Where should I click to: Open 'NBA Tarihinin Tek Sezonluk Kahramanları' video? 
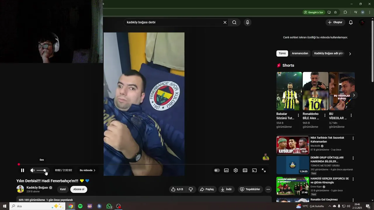click(x=327, y=139)
